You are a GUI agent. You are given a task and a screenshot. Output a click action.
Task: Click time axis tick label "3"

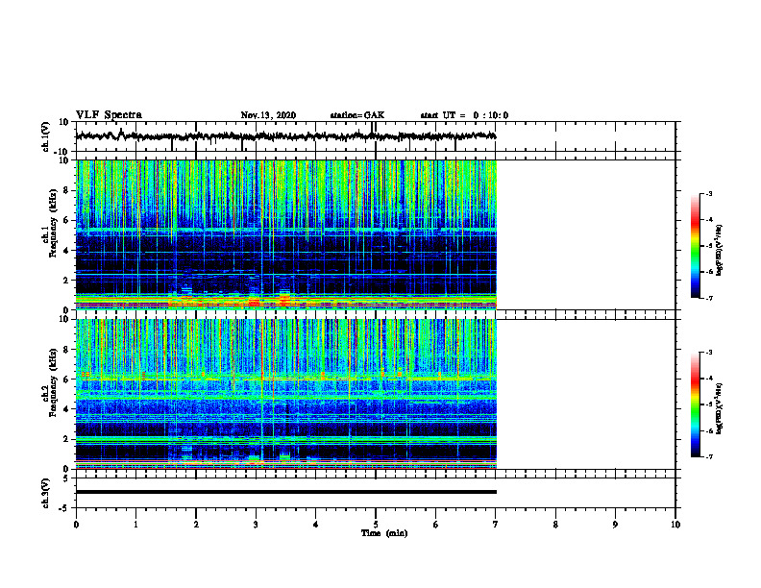tap(256, 525)
